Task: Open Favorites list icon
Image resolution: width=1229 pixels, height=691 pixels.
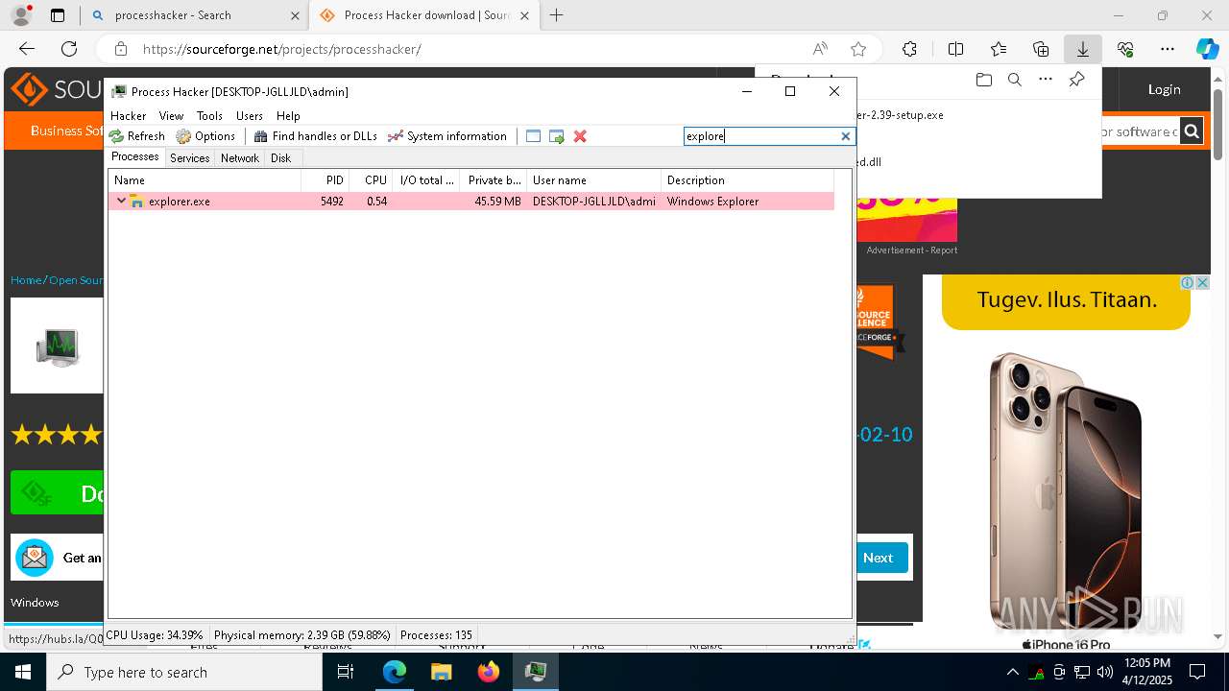Action: pos(999,49)
